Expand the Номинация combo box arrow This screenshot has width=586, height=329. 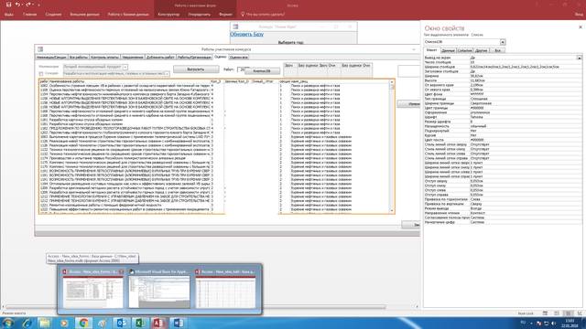[125, 67]
